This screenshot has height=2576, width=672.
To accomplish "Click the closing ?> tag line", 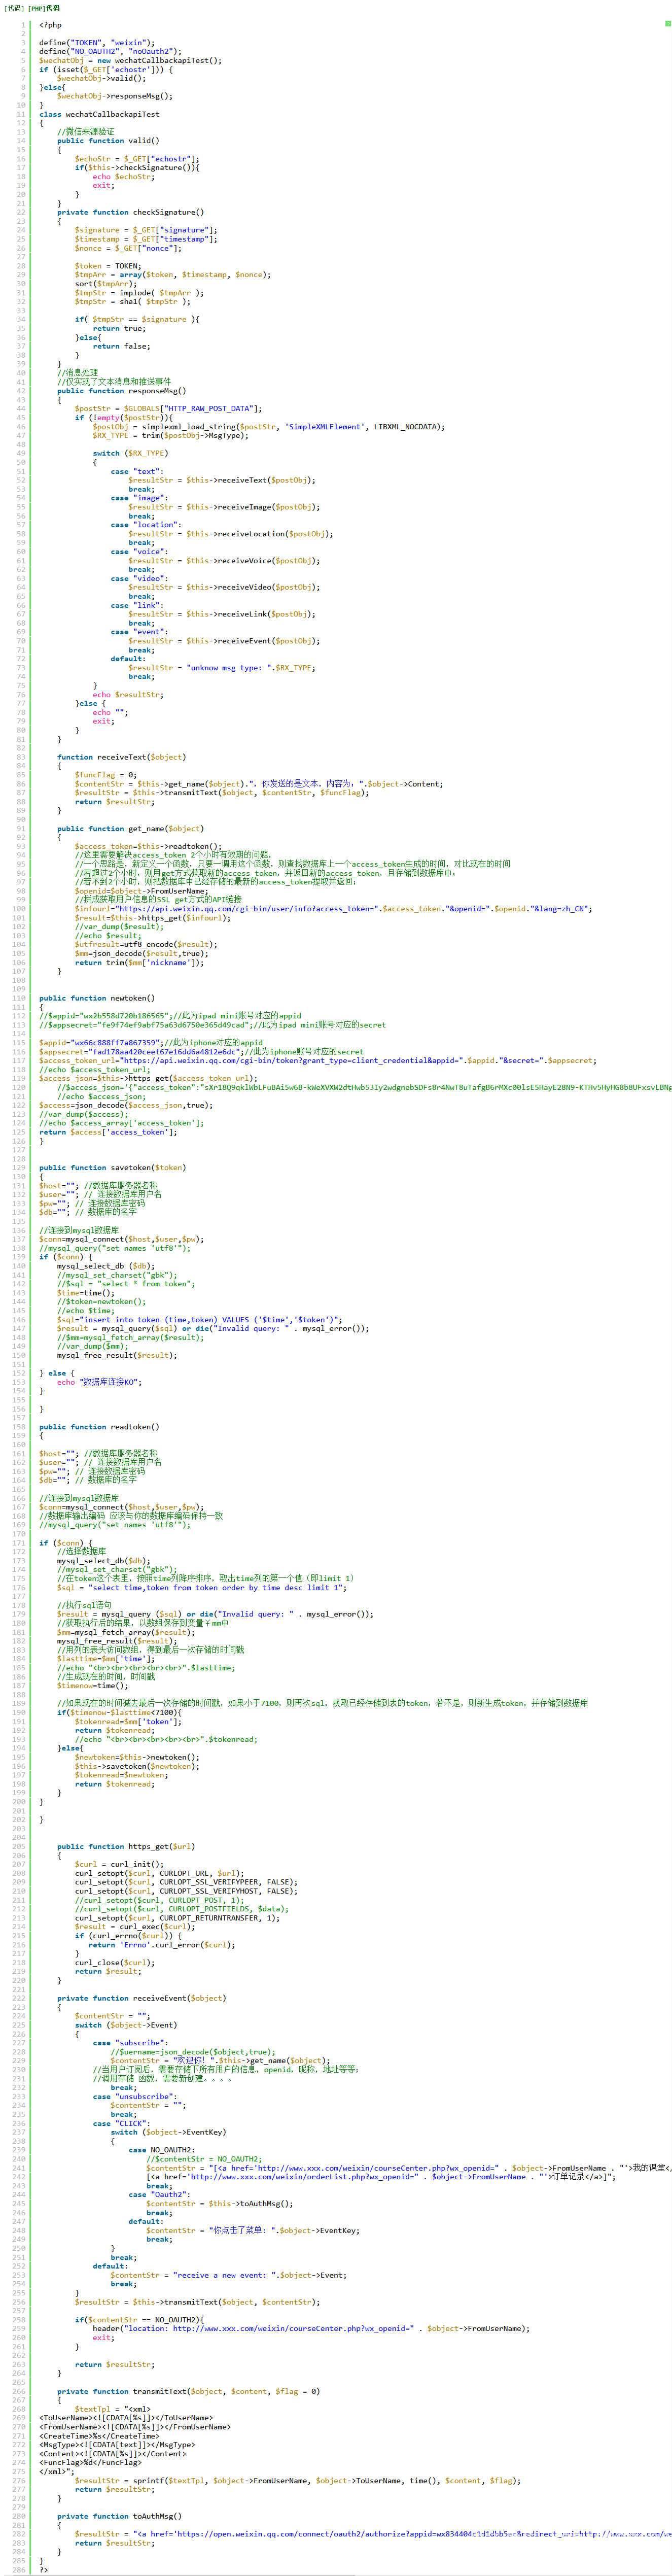I will pyautogui.click(x=43, y=2570).
